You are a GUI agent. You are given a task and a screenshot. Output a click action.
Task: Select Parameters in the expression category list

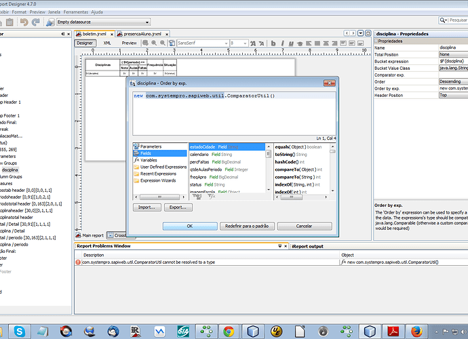pos(151,146)
